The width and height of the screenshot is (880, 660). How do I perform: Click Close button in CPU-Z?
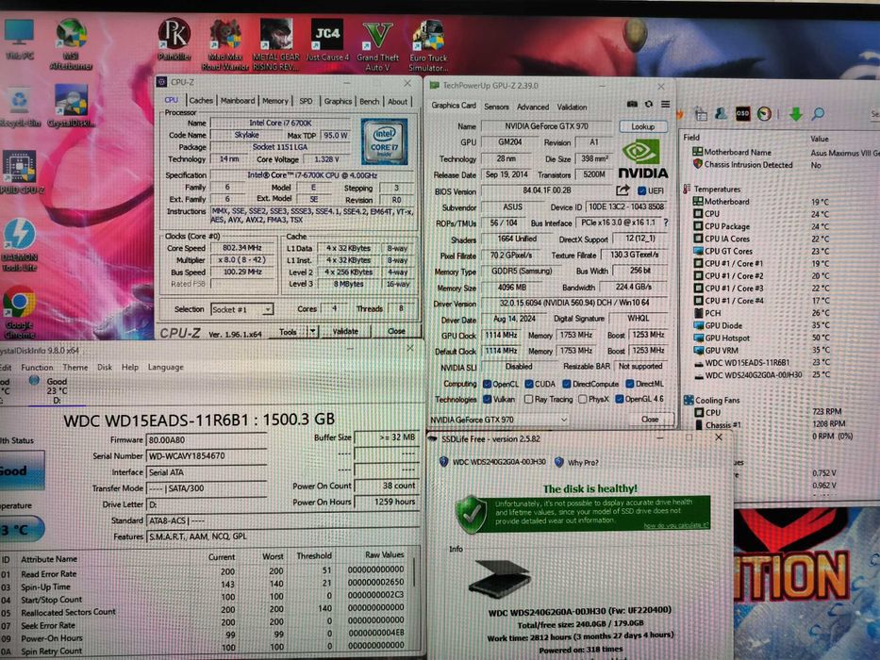396,332
